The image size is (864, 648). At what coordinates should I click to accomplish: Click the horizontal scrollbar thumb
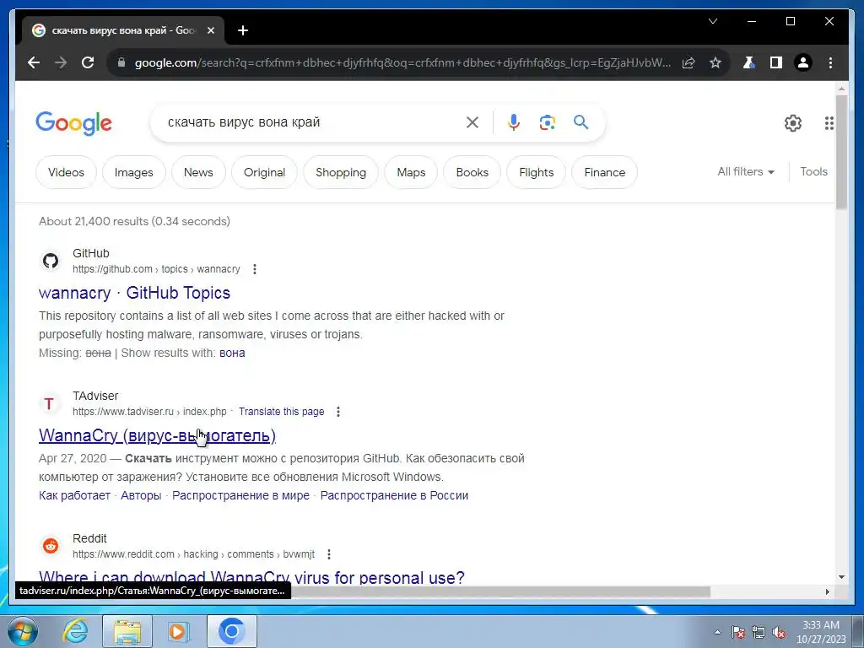(x=500, y=591)
